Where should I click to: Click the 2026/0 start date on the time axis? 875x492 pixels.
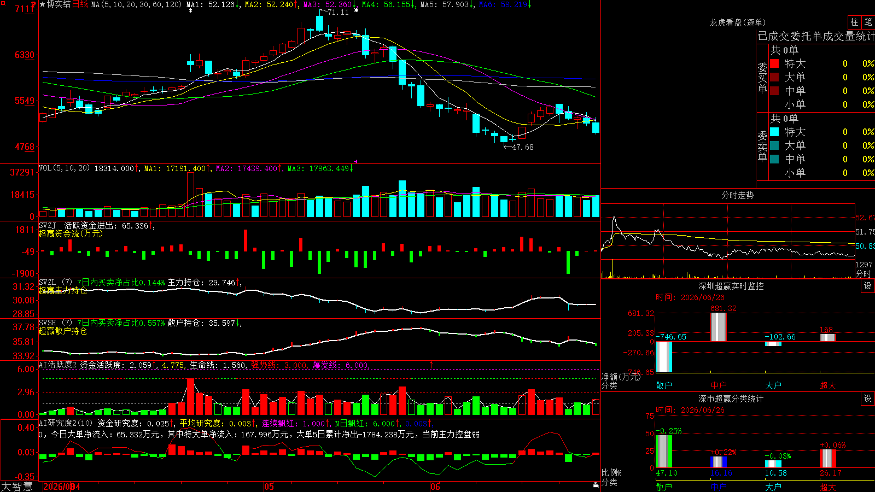57,487
